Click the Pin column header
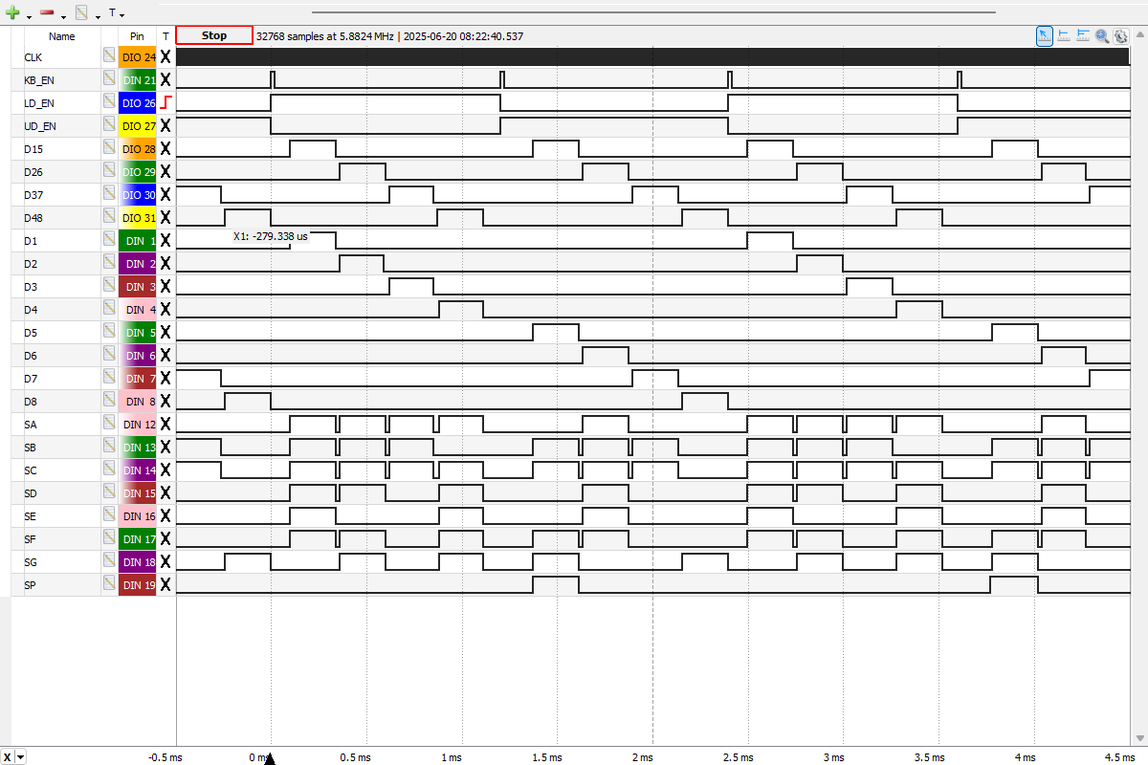1148x765 pixels. 137,36
